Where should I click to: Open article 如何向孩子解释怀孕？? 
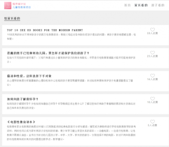pos(23,99)
